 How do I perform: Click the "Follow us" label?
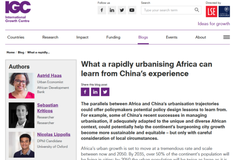coord(104,3)
